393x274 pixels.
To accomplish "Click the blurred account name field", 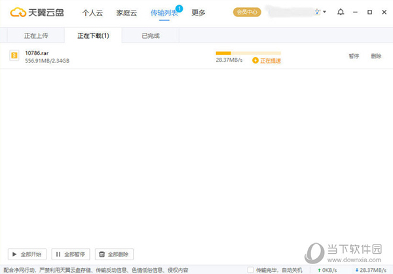I will (291, 12).
